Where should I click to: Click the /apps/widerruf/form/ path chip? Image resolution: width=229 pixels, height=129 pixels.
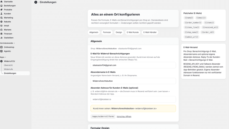pyautogui.click(x=103, y=117)
